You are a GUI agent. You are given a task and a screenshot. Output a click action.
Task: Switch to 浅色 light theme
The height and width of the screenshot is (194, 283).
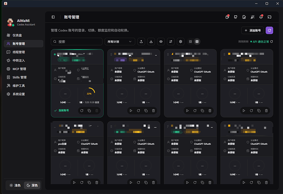pyautogui.click(x=15, y=185)
